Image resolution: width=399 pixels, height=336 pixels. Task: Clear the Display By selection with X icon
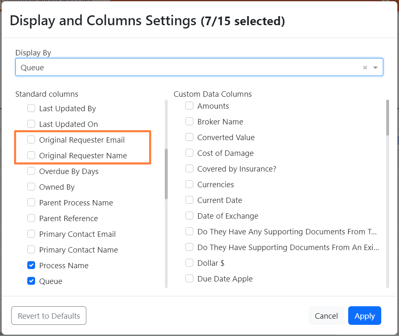(365, 68)
